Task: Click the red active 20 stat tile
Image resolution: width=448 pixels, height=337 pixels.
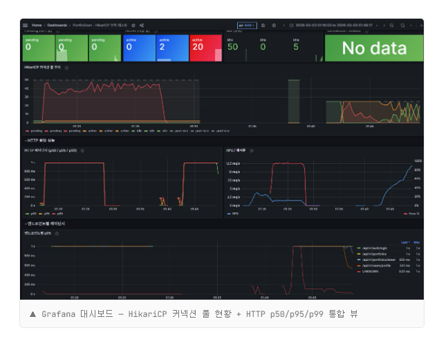Action: tap(206, 48)
